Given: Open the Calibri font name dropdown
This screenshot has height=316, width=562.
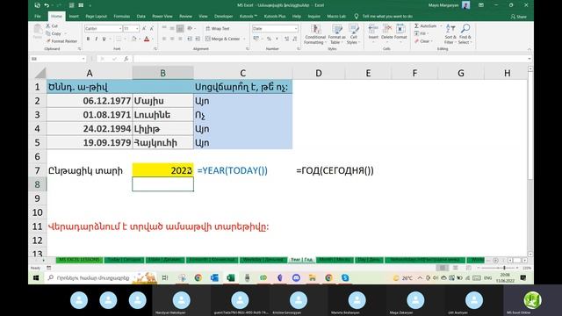Looking at the screenshot, I should coord(120,28).
